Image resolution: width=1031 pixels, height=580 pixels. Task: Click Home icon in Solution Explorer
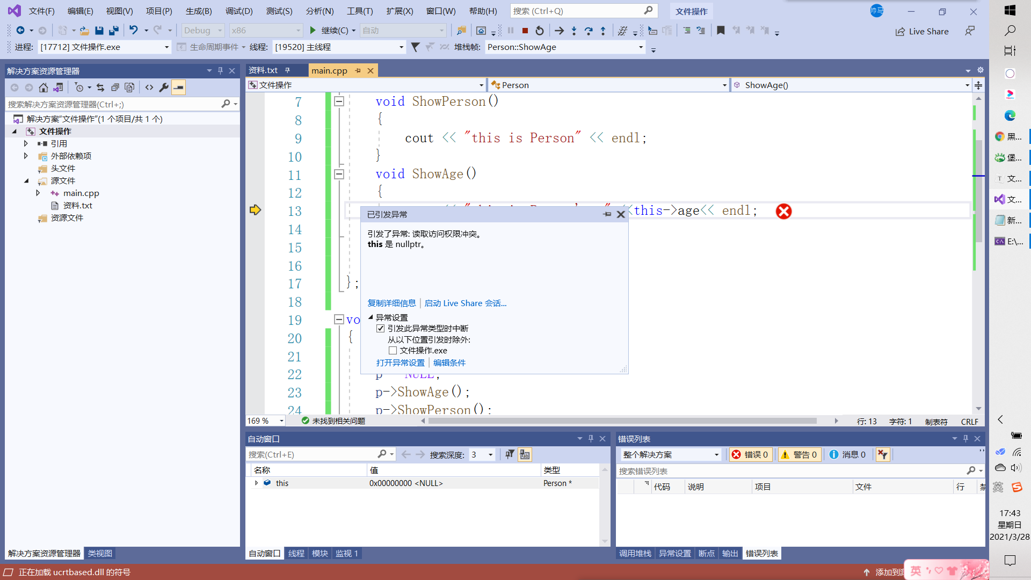43,88
